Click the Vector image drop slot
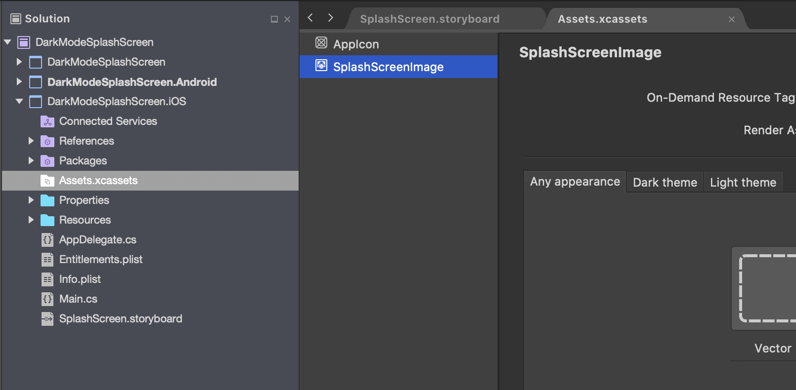796x390 pixels. click(766, 289)
